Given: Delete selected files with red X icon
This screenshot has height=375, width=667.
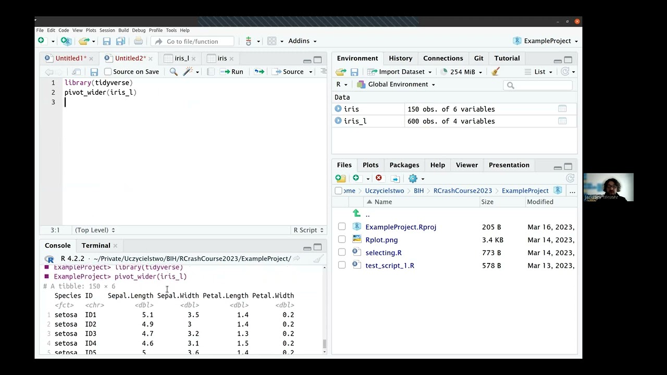Looking at the screenshot, I should click(379, 178).
